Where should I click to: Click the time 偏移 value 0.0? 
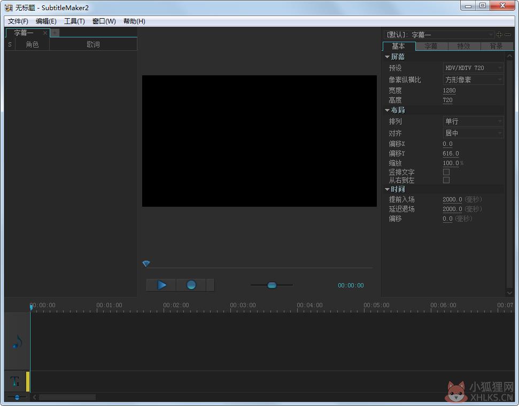point(447,218)
